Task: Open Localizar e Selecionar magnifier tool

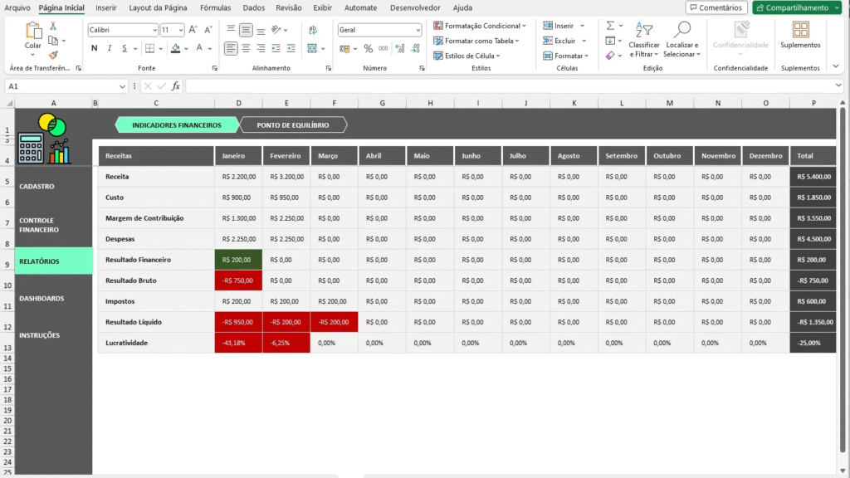Action: (681, 31)
